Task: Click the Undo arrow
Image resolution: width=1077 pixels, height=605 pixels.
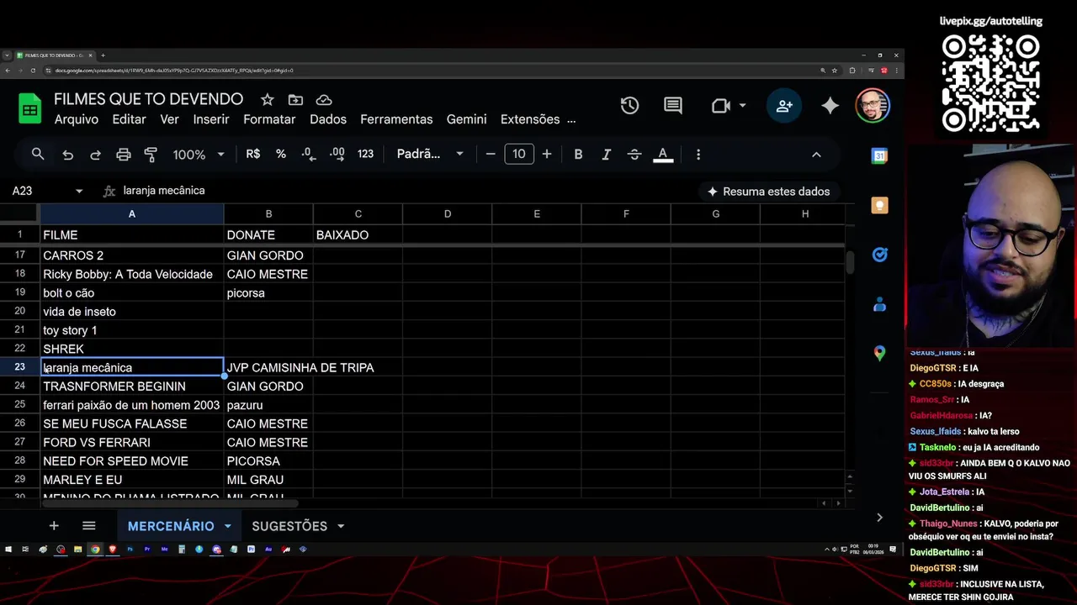Action: click(68, 155)
